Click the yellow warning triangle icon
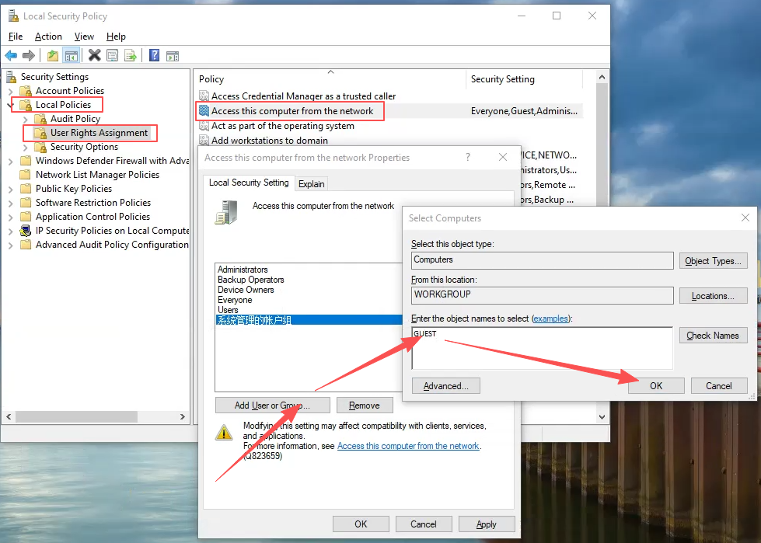This screenshot has height=543, width=761. click(x=224, y=433)
